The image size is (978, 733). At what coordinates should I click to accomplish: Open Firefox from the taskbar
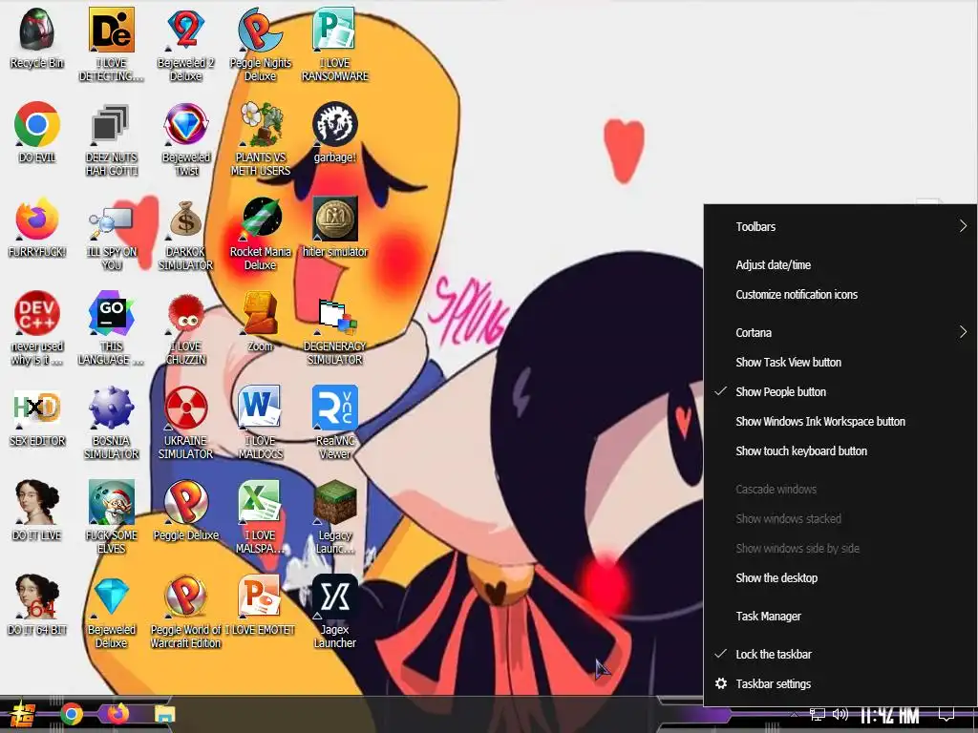118,713
